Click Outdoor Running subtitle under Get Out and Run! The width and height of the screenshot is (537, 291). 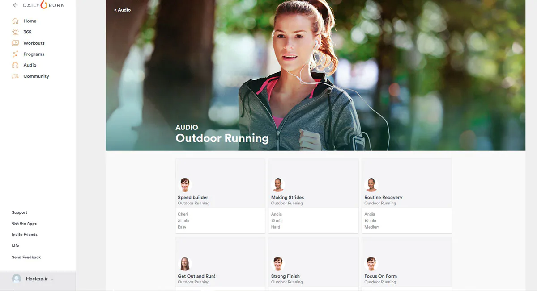(x=194, y=282)
